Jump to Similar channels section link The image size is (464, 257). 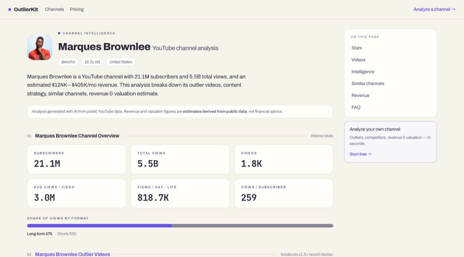368,83
